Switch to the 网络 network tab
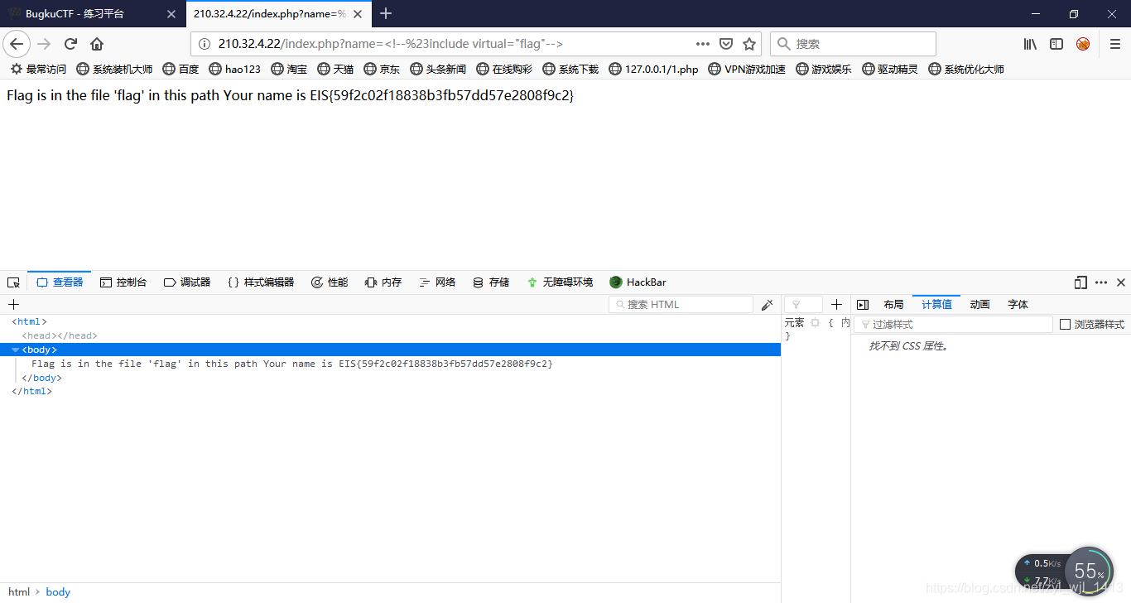 [x=437, y=282]
